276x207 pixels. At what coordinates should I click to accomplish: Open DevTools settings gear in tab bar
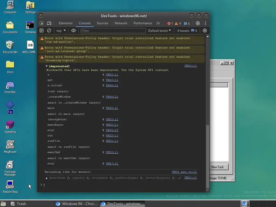198,23
